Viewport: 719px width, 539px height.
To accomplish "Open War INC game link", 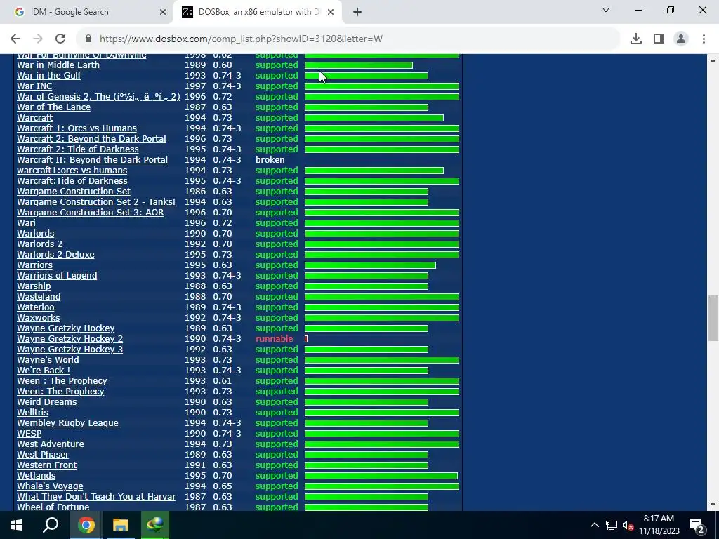I will (x=34, y=86).
